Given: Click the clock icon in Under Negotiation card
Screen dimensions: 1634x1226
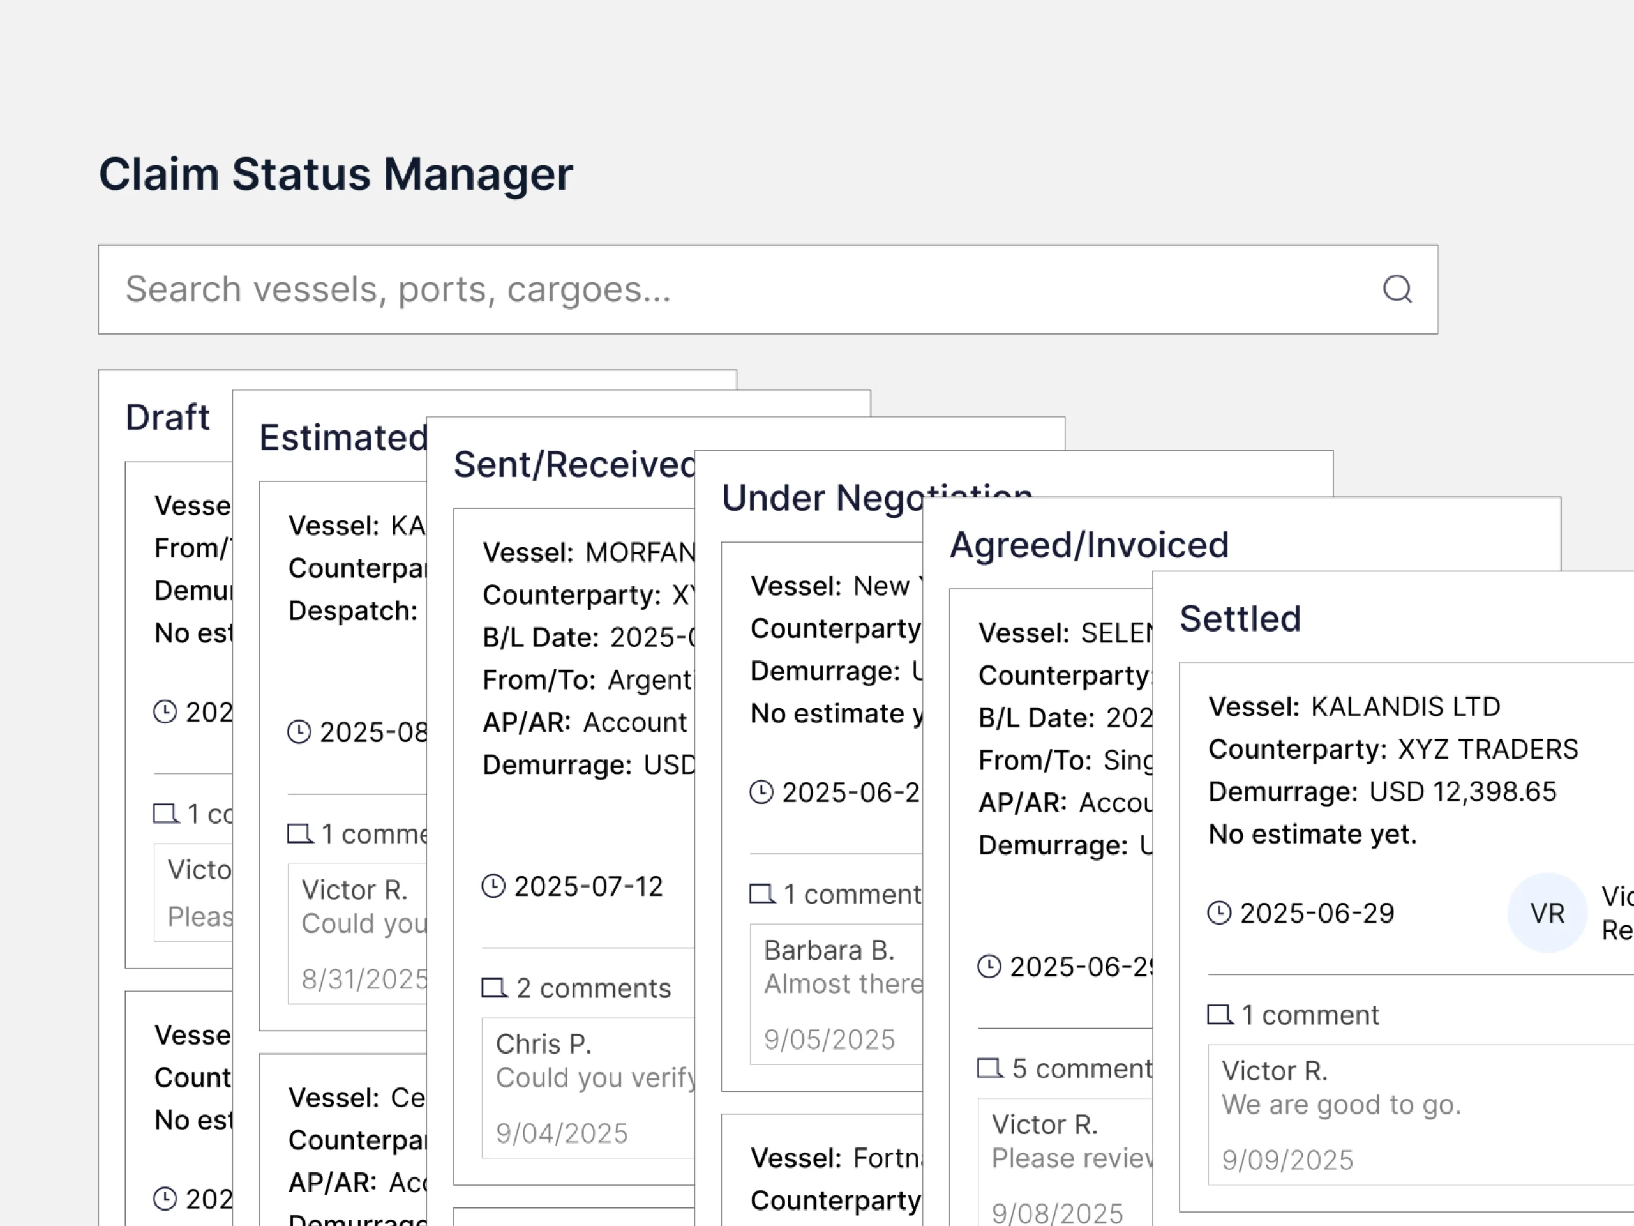Looking at the screenshot, I should [761, 792].
